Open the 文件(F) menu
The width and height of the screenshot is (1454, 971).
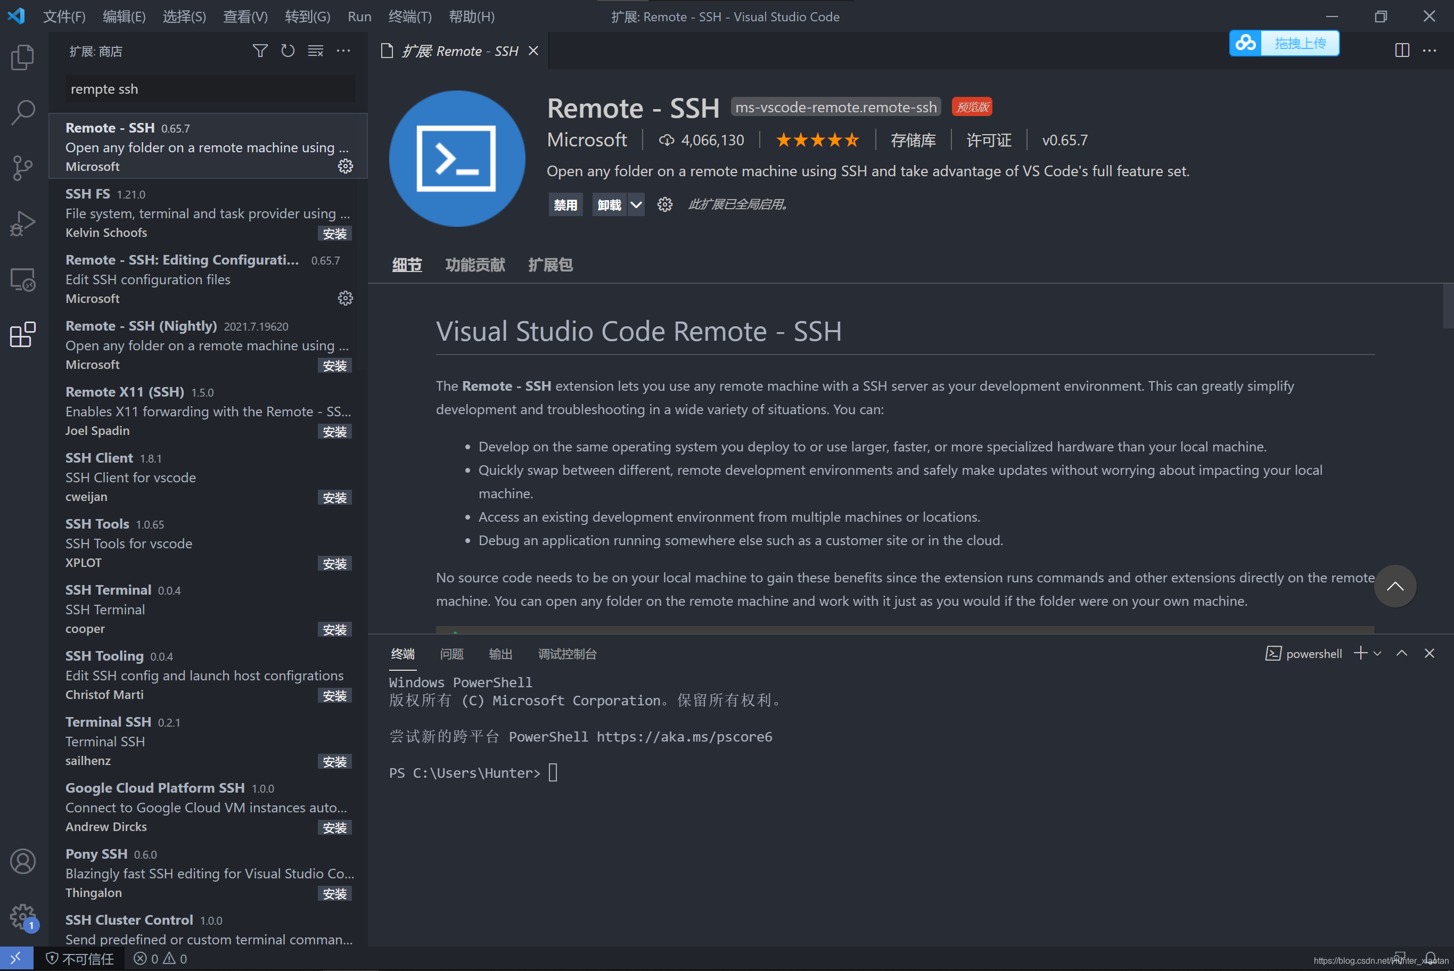(64, 17)
